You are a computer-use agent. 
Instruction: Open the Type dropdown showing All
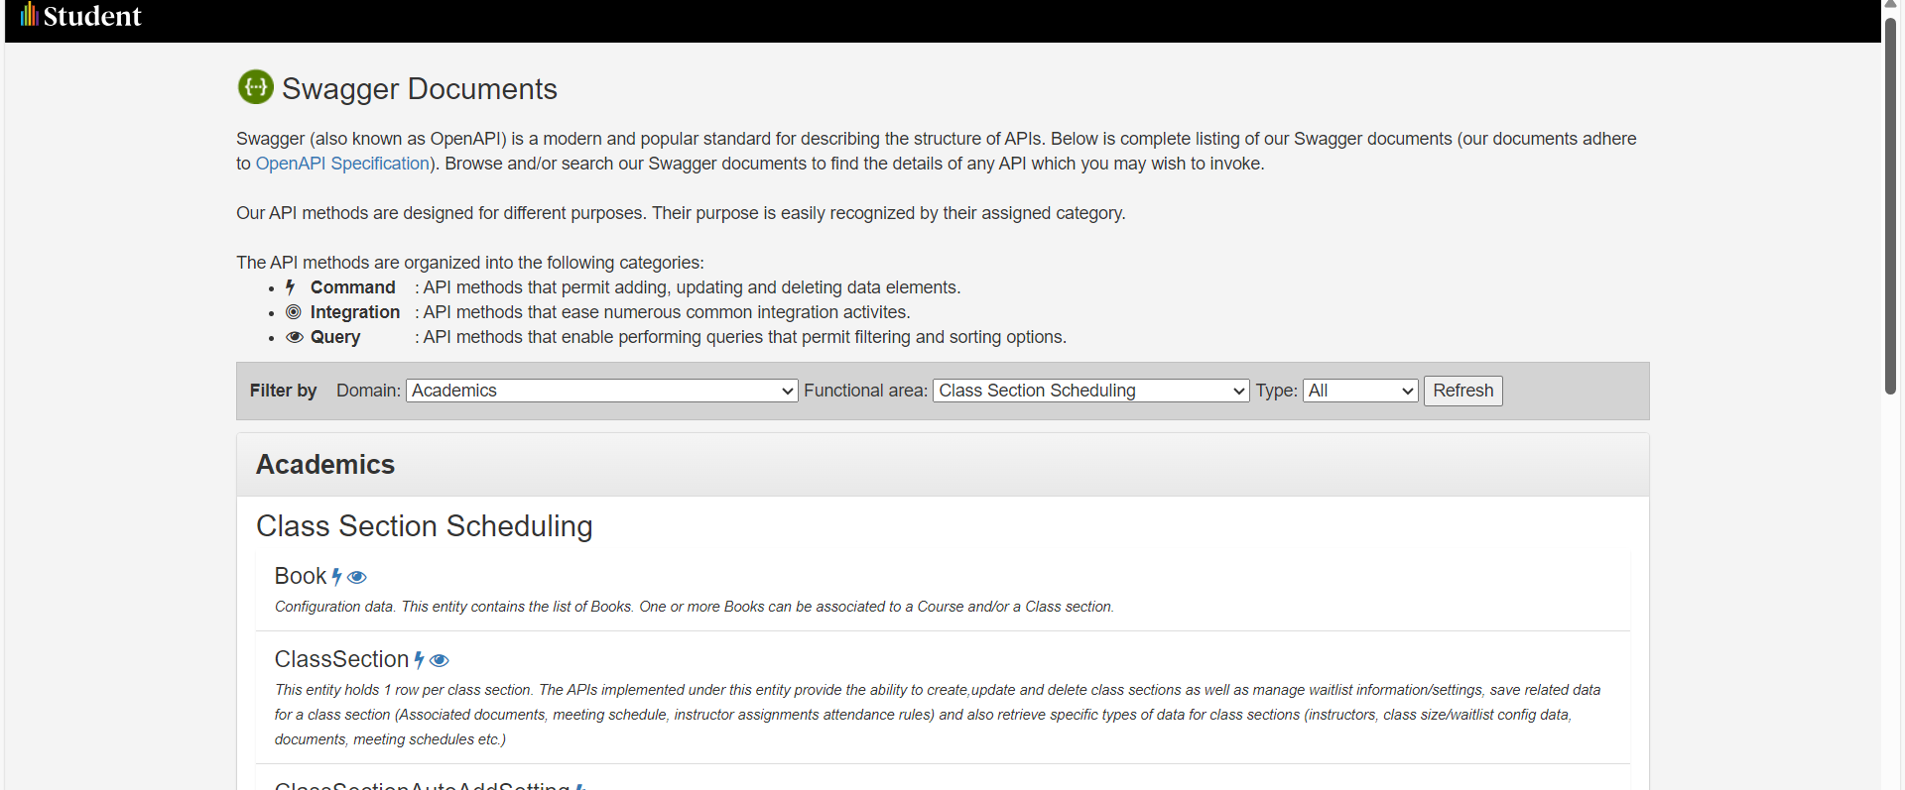(1360, 391)
